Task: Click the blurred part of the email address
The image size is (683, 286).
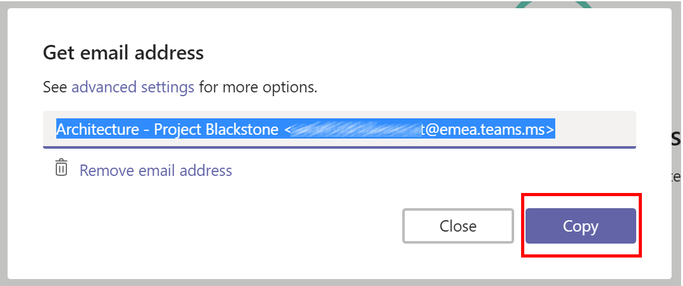Action: click(x=355, y=130)
